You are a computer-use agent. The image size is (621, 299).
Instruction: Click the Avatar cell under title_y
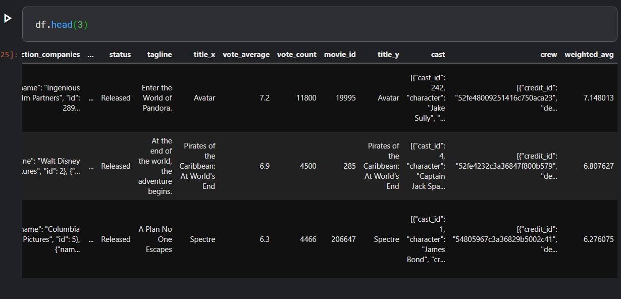(x=388, y=98)
